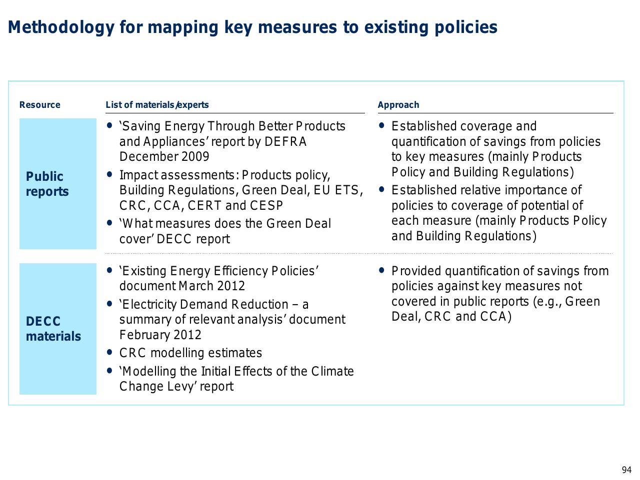Click the line 'and Building Regulations)'

point(464,236)
